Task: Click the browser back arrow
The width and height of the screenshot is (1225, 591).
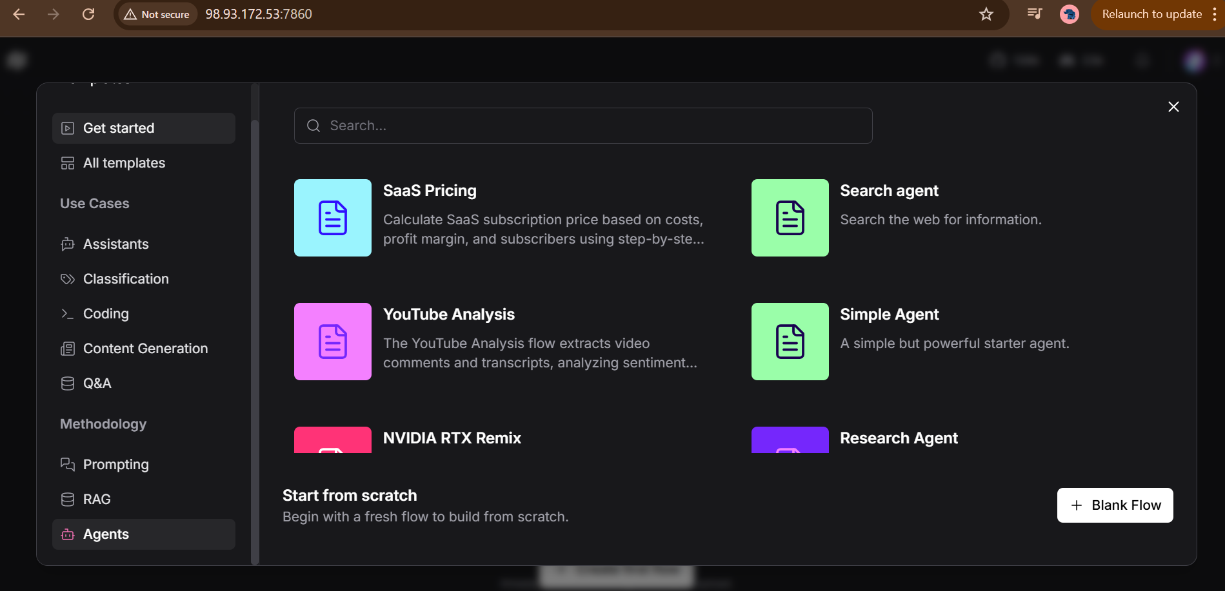Action: coord(19,14)
